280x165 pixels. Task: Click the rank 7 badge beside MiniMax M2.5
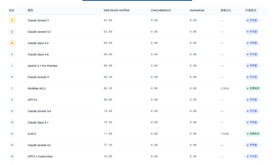coord(12,88)
